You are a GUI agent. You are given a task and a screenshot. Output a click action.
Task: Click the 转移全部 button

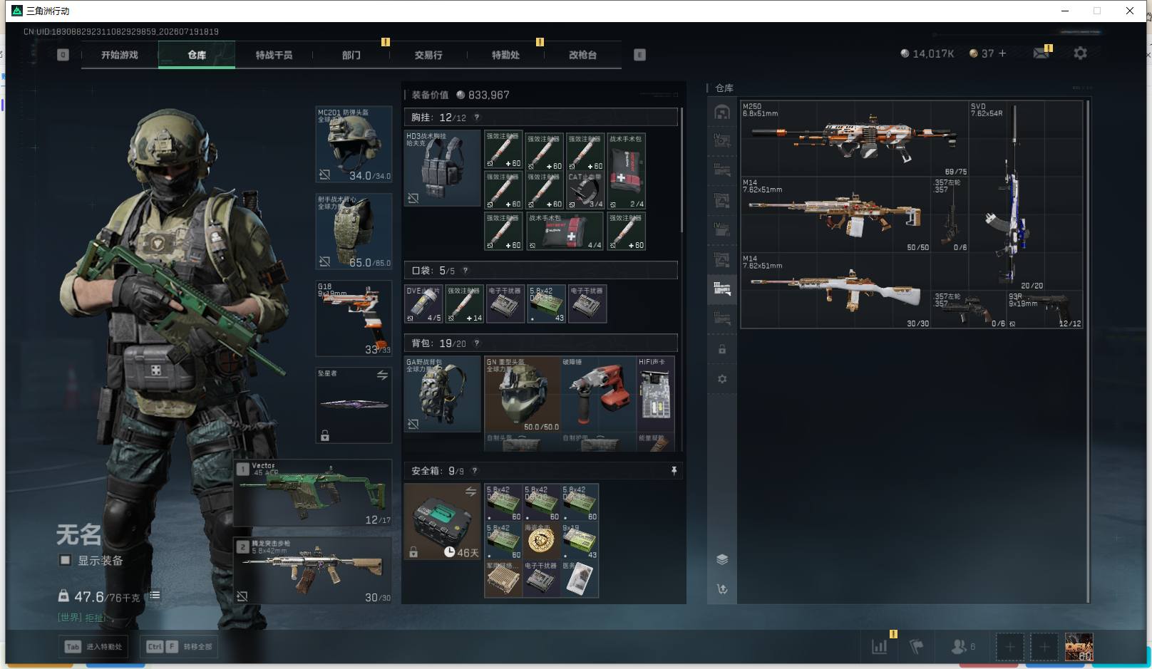(x=179, y=647)
